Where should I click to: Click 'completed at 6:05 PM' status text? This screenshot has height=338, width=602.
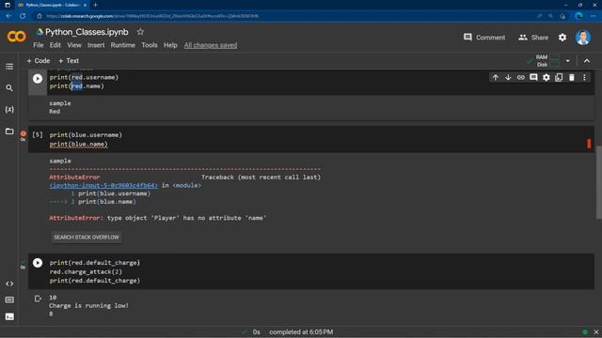(301, 331)
